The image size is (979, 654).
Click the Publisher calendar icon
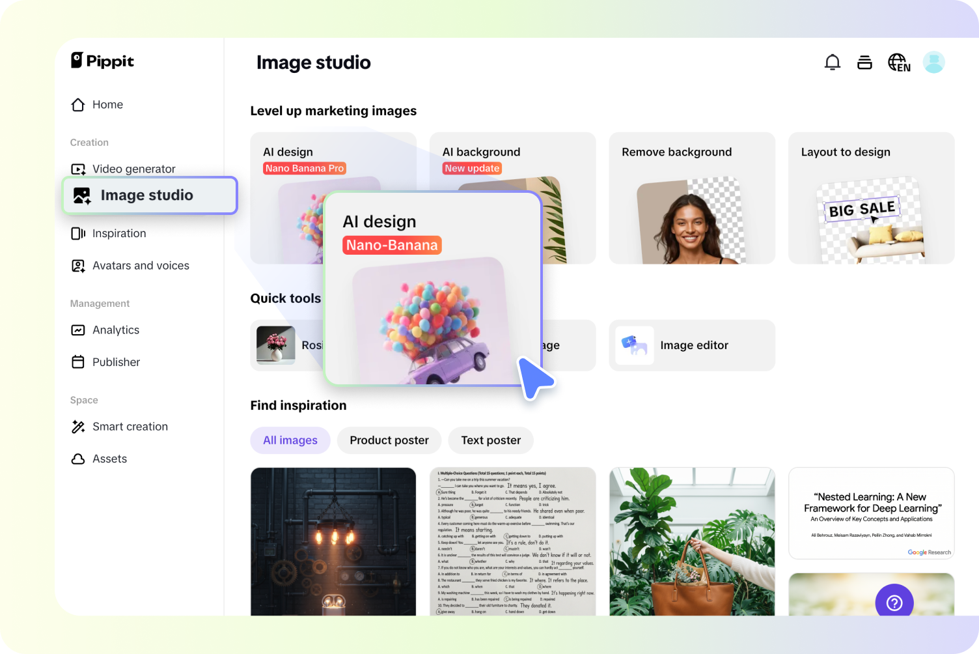78,362
